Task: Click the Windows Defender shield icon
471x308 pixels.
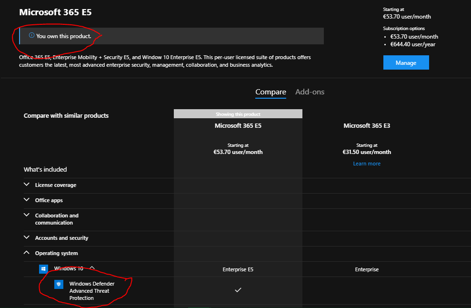Action: [x=59, y=284]
